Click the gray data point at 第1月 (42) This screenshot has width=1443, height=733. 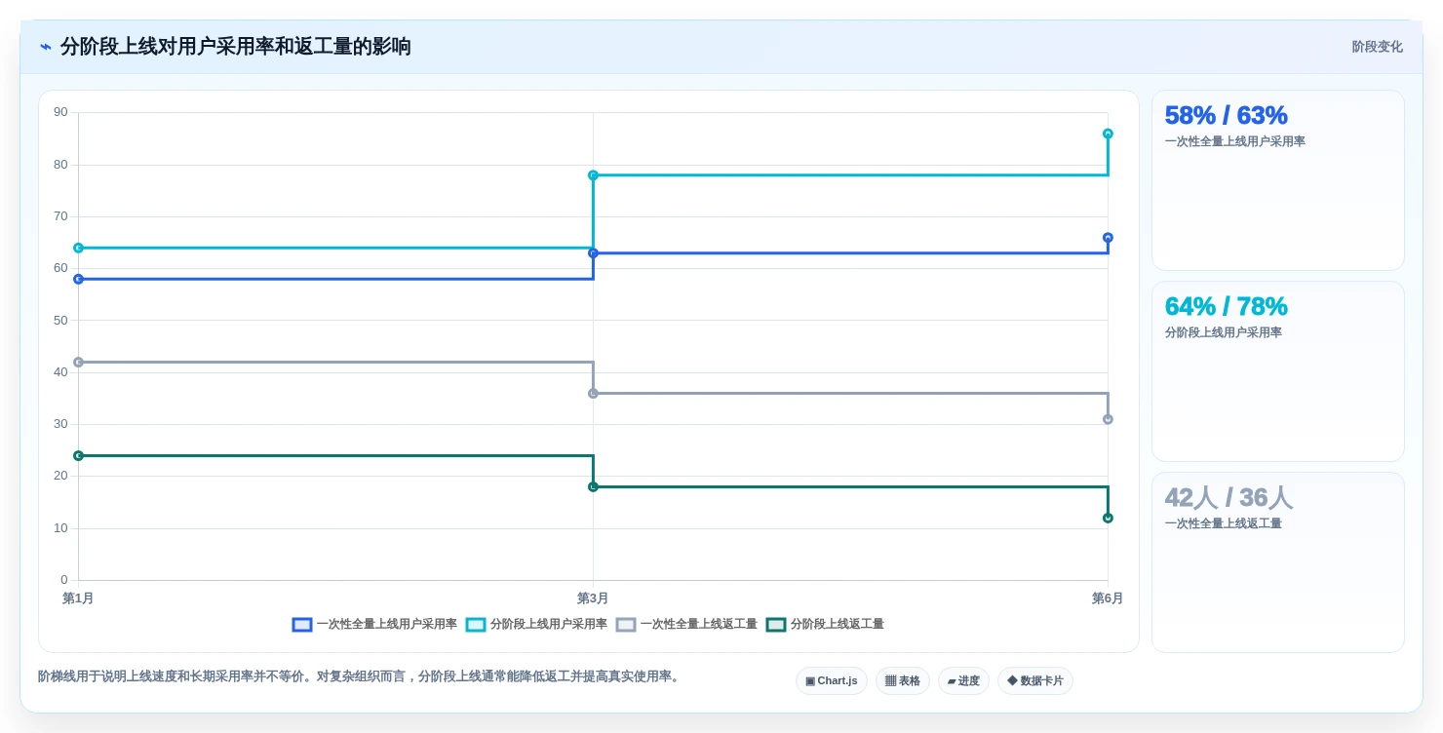pyautogui.click(x=78, y=363)
